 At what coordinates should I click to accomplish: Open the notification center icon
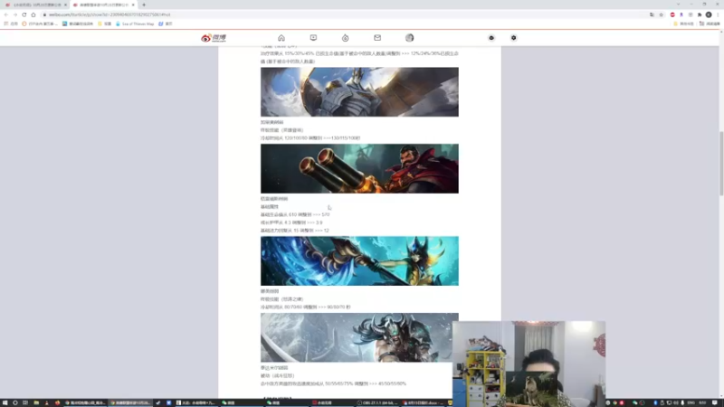(715, 402)
